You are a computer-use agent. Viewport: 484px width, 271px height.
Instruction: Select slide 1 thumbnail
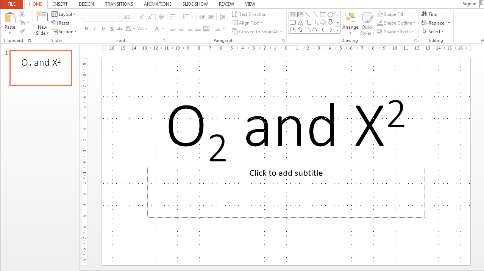[x=41, y=68]
